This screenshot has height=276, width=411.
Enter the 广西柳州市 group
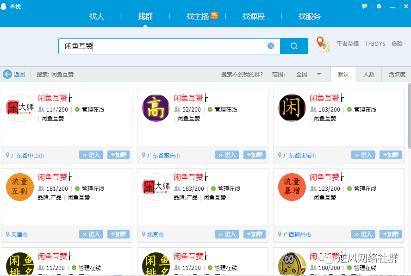363,234
